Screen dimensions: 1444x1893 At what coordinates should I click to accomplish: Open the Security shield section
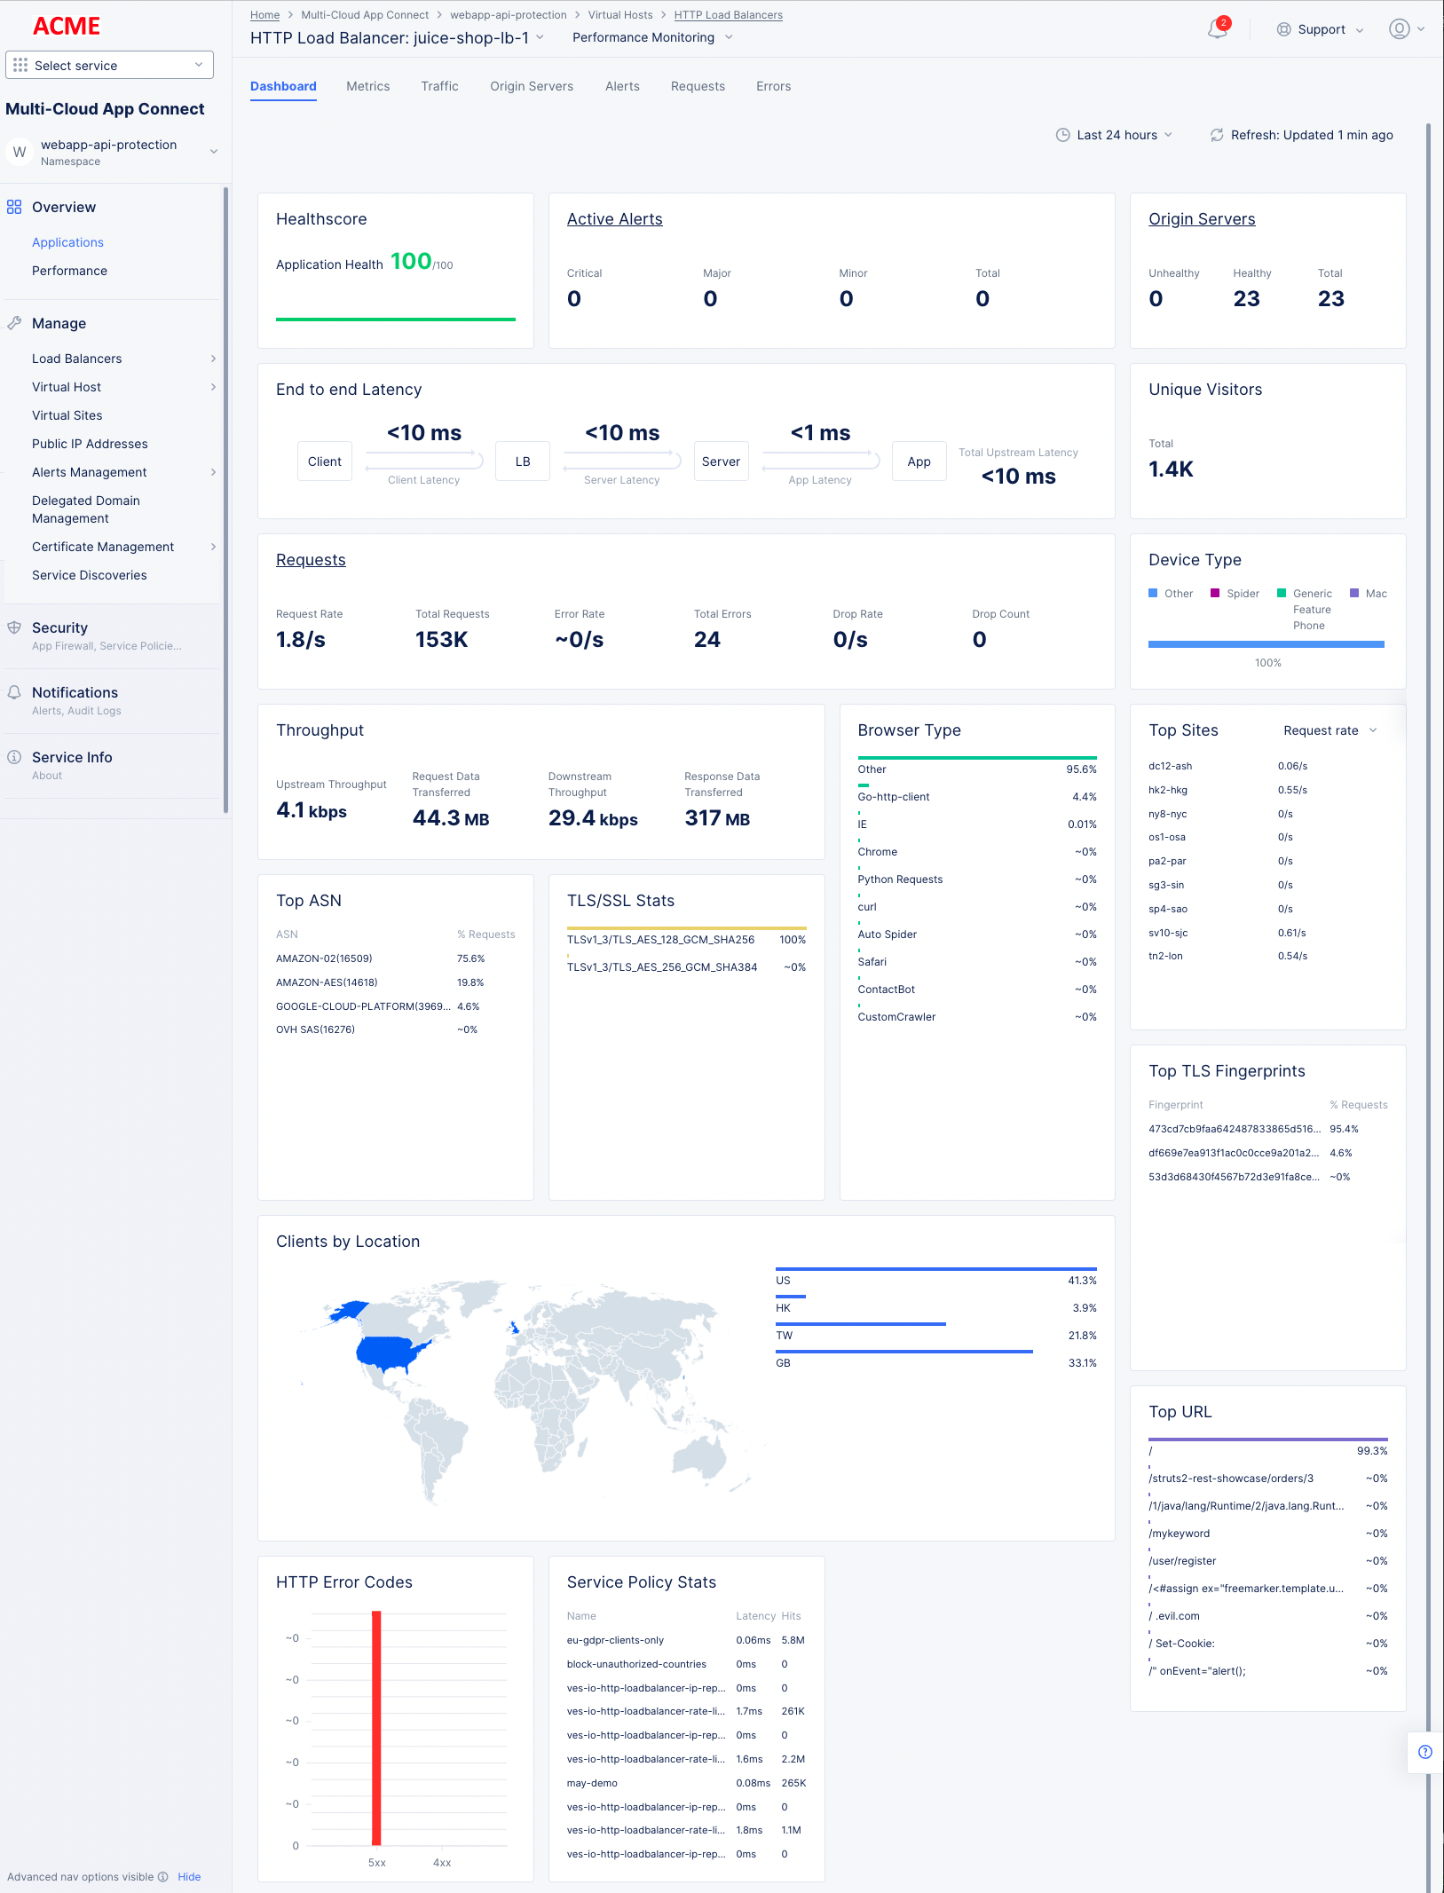tap(15, 627)
